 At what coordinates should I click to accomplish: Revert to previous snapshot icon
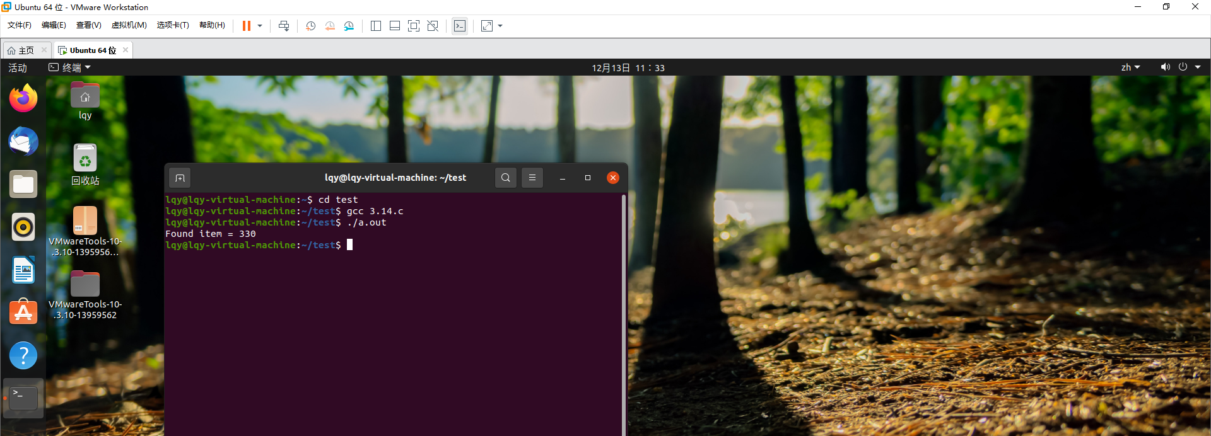click(330, 26)
